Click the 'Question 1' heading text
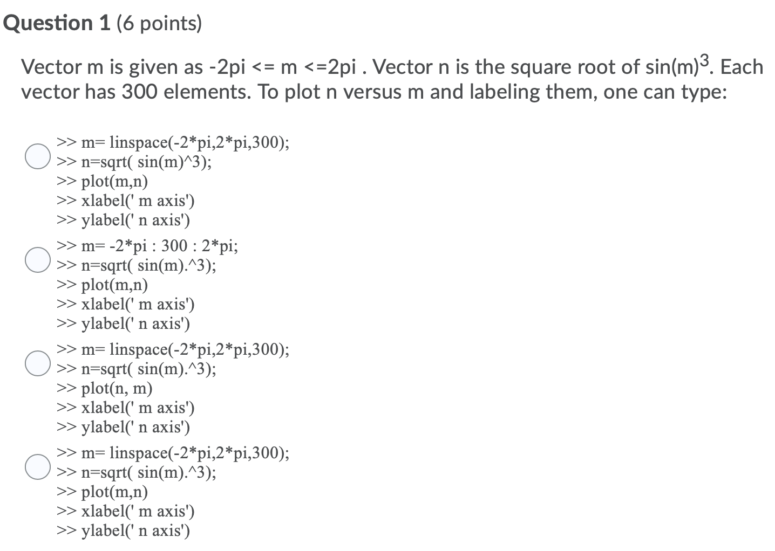 click(x=56, y=23)
